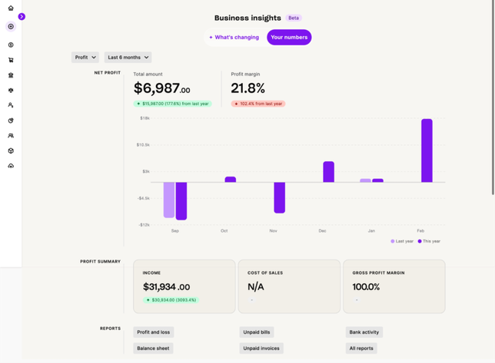The height and width of the screenshot is (363, 495).
Task: Click the All reports button
Action: tap(360, 348)
